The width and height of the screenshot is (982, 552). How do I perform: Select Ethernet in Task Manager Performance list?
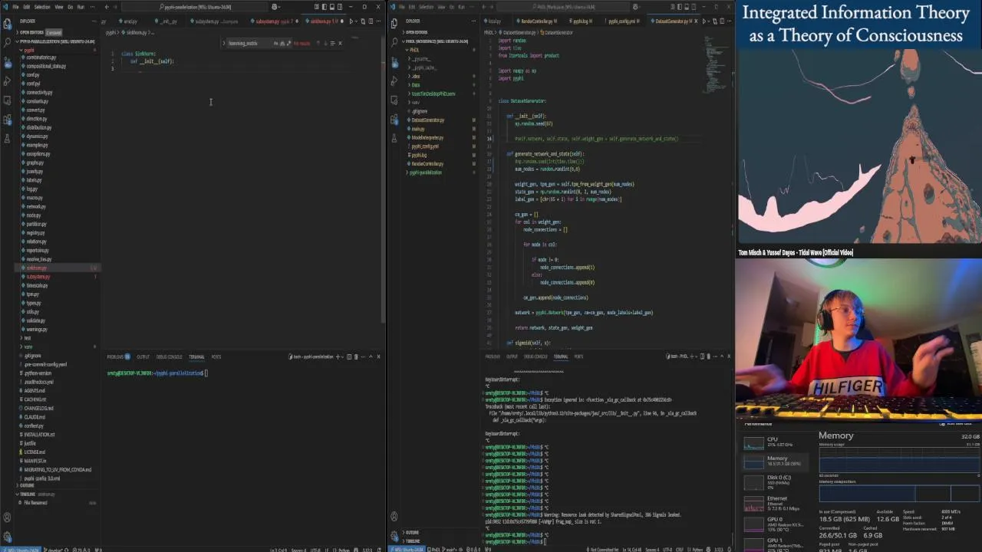click(x=776, y=503)
